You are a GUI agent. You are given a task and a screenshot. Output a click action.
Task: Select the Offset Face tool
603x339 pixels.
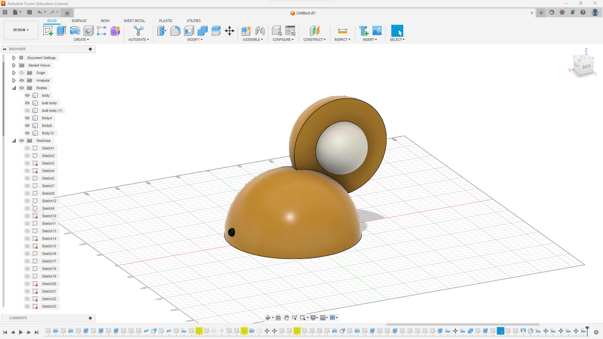point(216,31)
